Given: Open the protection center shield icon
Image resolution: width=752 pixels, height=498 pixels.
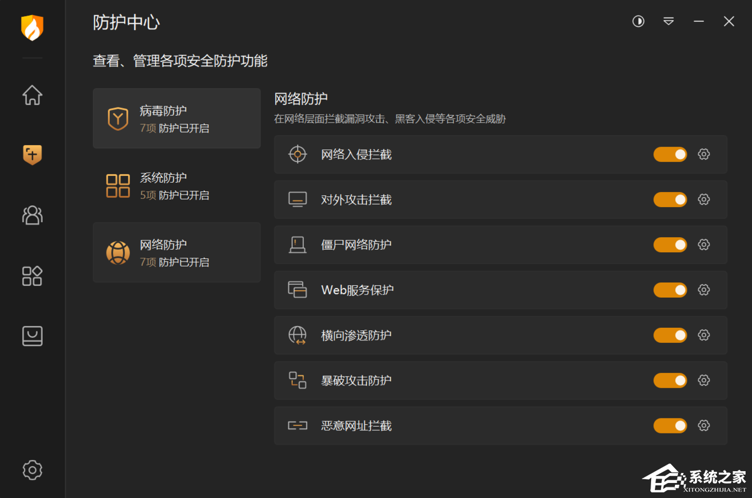Looking at the screenshot, I should [x=33, y=155].
